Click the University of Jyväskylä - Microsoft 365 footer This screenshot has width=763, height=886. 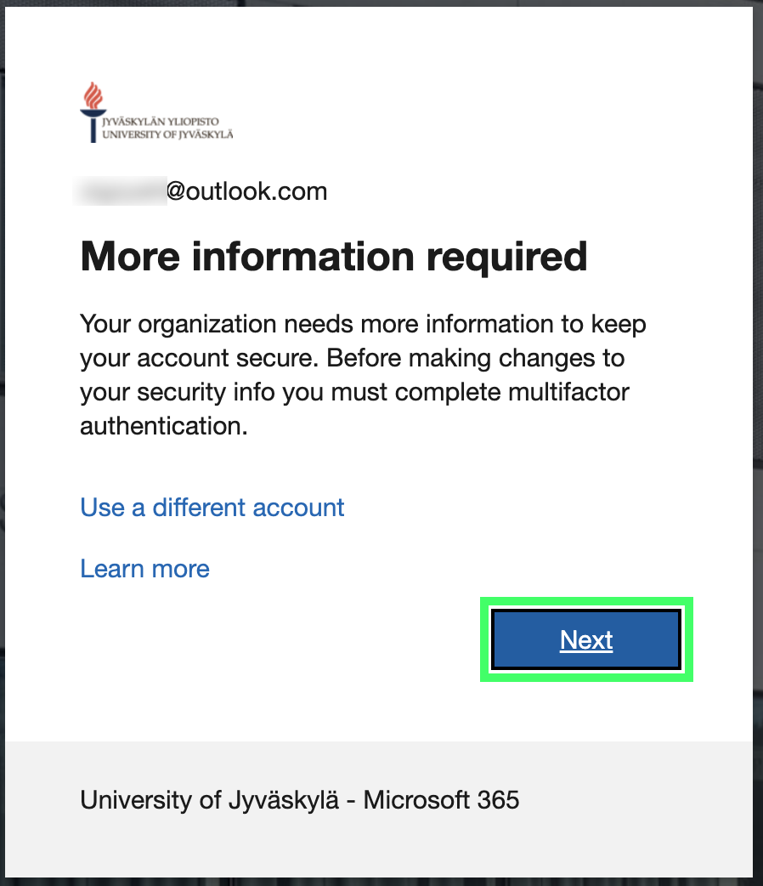(299, 799)
